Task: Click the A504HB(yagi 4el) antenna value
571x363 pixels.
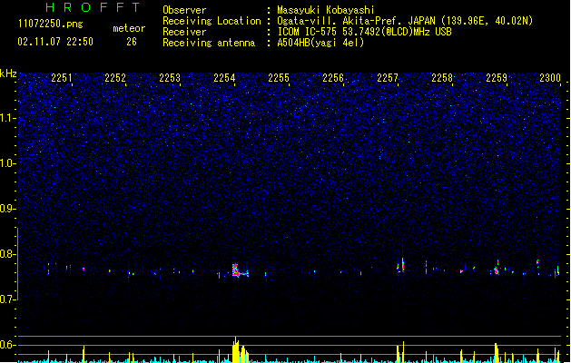Action: click(x=320, y=43)
